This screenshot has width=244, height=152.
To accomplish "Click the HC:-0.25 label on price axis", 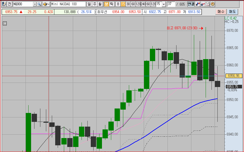I will pos(232,21).
